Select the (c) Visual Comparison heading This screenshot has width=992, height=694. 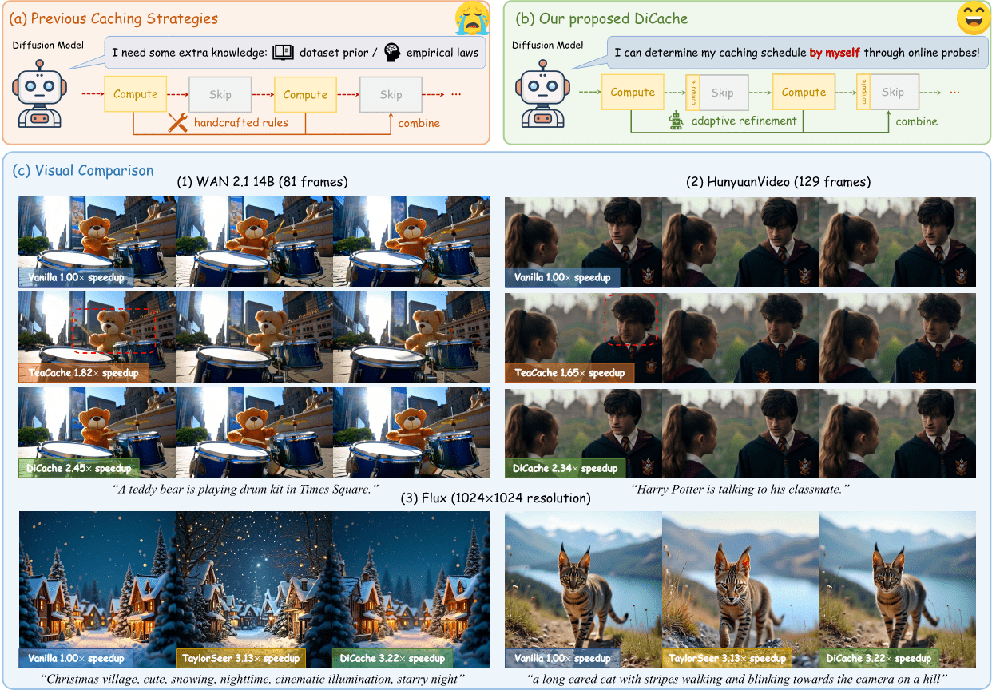[x=83, y=170]
